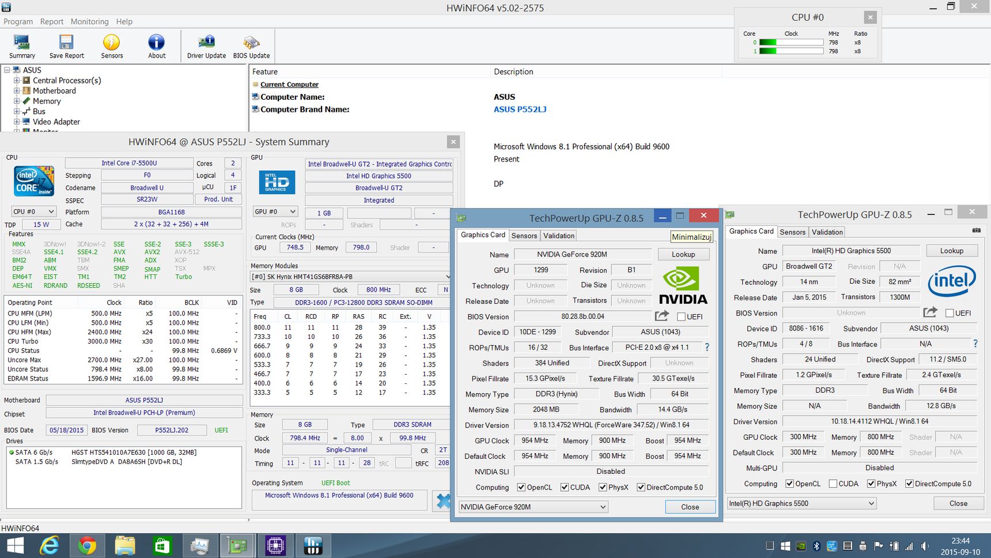Open Chrome from the taskbar
Viewport: 991px width, 558px height.
point(87,545)
